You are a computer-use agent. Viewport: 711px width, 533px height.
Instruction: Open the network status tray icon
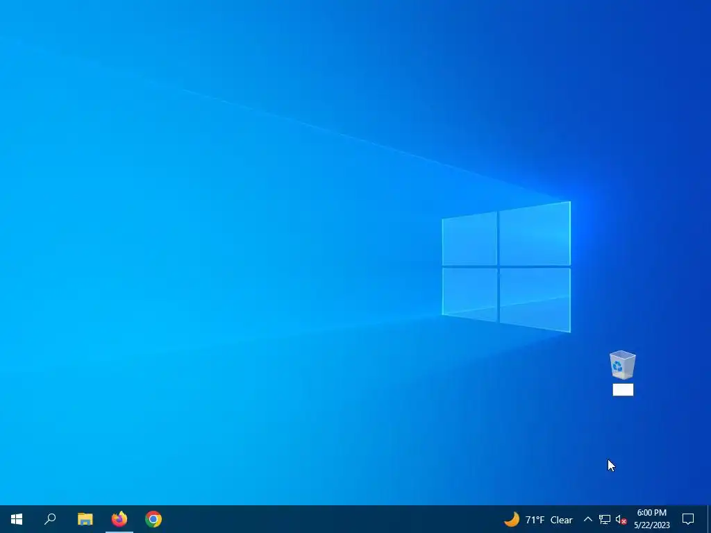point(605,519)
